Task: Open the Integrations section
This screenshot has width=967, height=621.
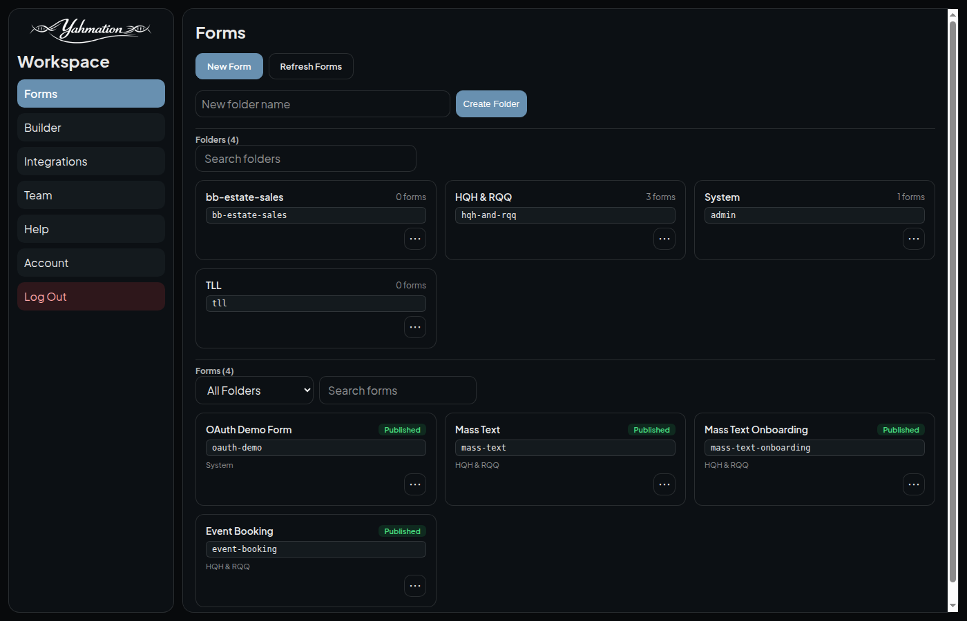Action: click(91, 161)
